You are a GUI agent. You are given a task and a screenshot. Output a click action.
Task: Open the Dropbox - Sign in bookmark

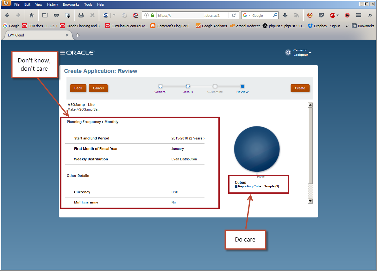coord(324,26)
